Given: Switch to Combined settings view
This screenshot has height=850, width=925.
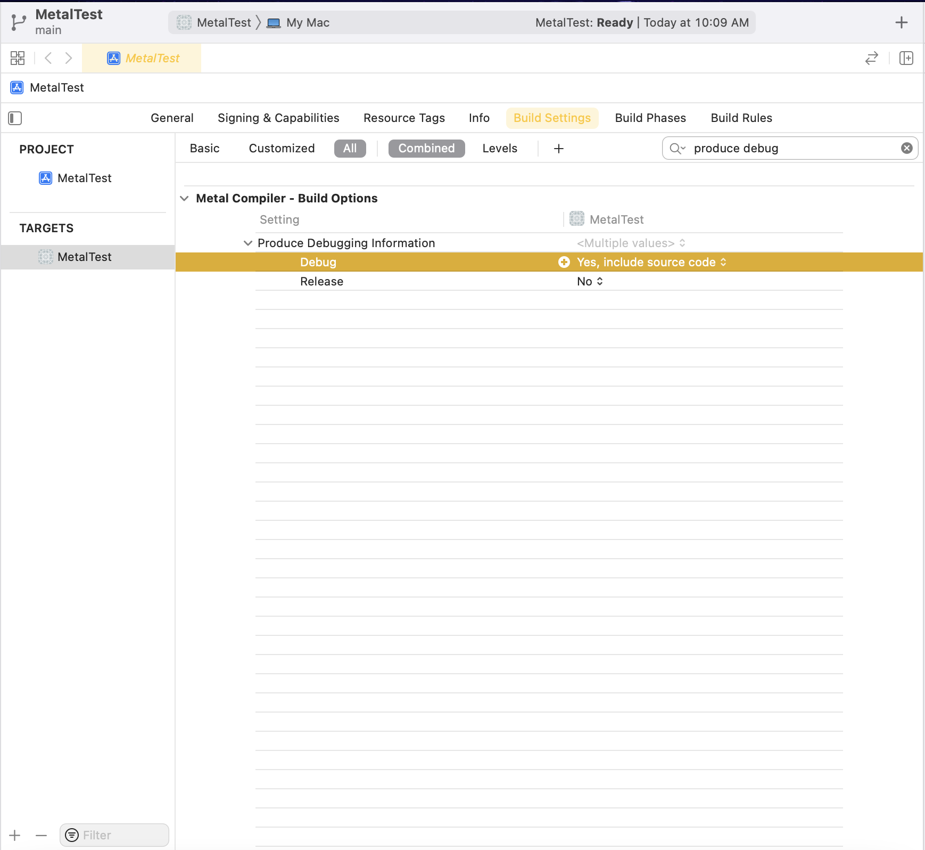Looking at the screenshot, I should pyautogui.click(x=426, y=149).
